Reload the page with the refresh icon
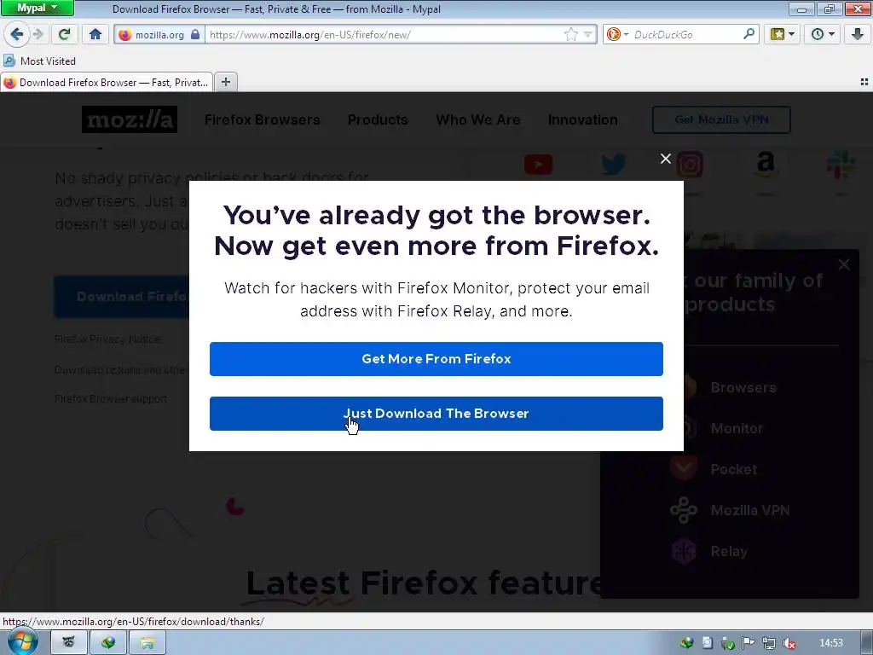Image resolution: width=873 pixels, height=655 pixels. [65, 34]
